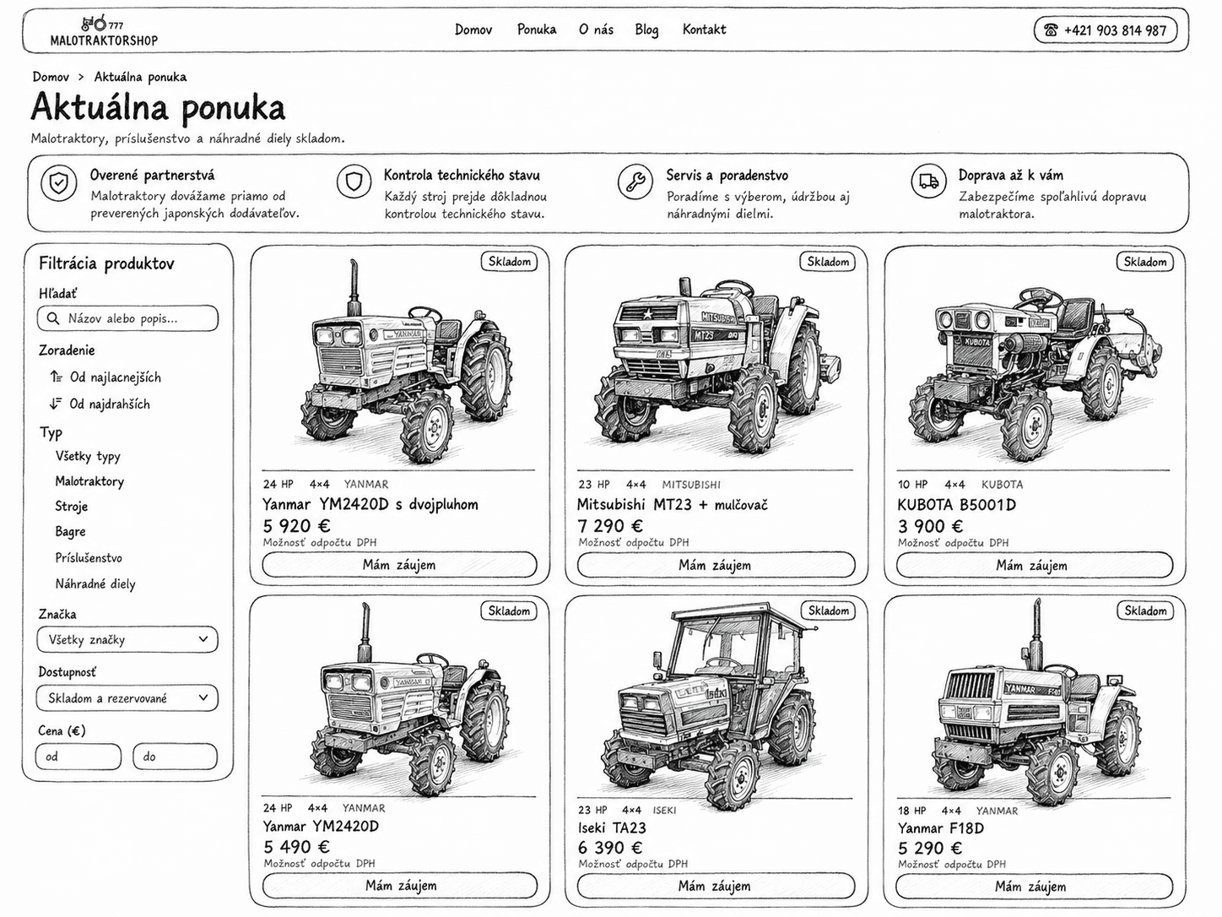Click the ascending sort icon beside Od najlacnejších
This screenshot has width=1222, height=917.
coord(57,377)
